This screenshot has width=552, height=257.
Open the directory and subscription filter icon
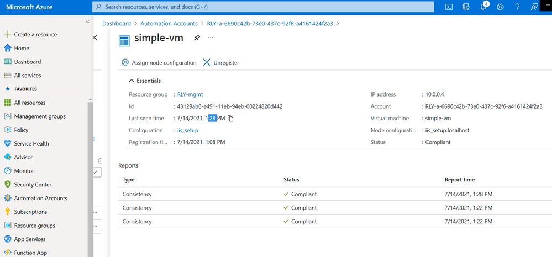point(466,7)
